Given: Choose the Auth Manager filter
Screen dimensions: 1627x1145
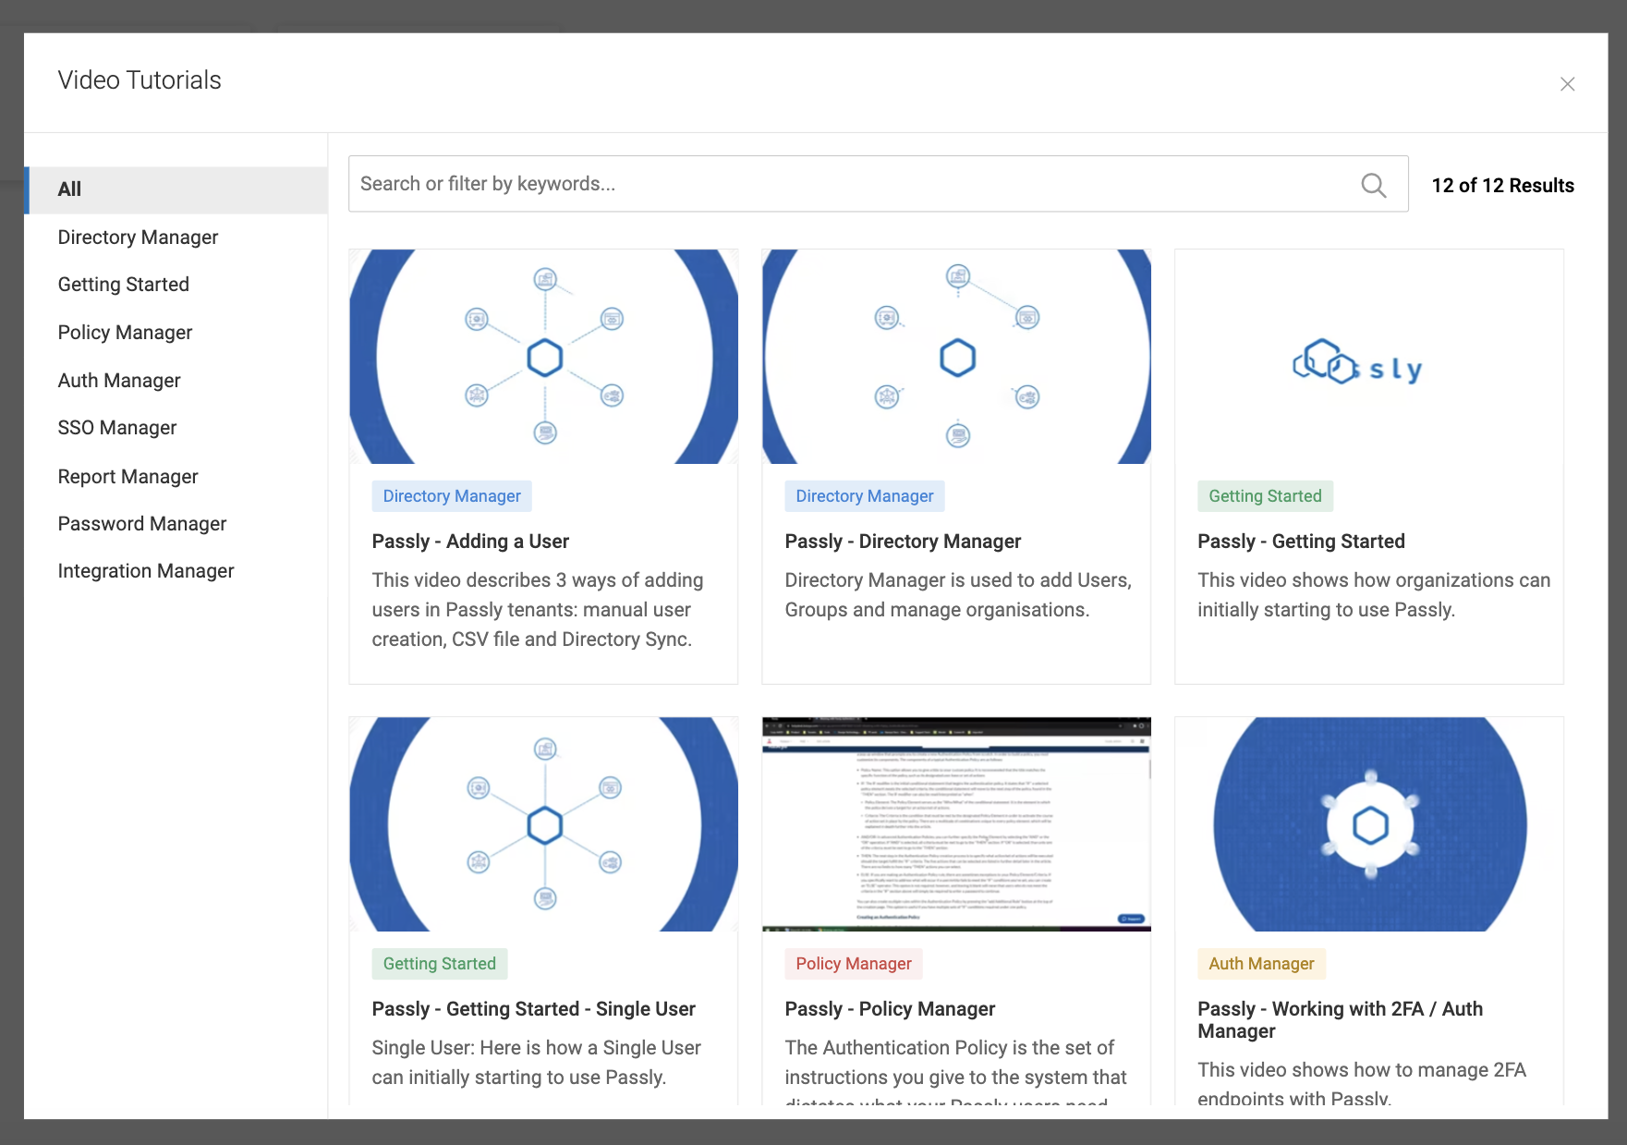Looking at the screenshot, I should [118, 380].
